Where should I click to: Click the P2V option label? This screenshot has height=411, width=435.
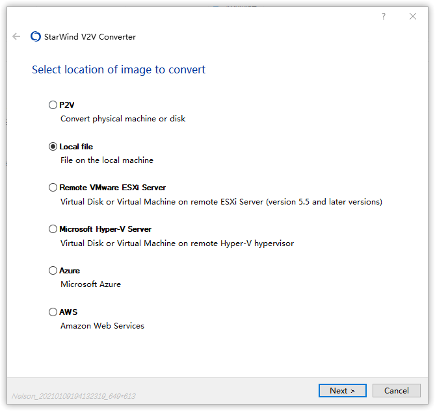coord(68,105)
